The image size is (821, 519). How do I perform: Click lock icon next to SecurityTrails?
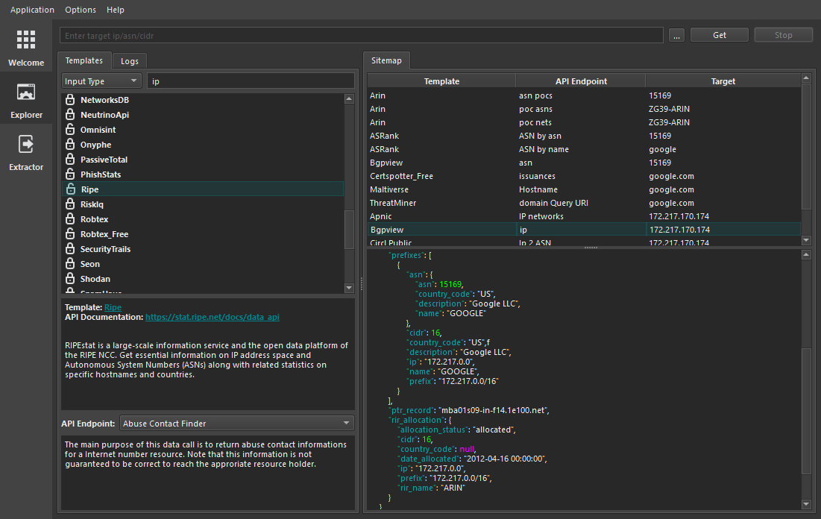[70, 249]
